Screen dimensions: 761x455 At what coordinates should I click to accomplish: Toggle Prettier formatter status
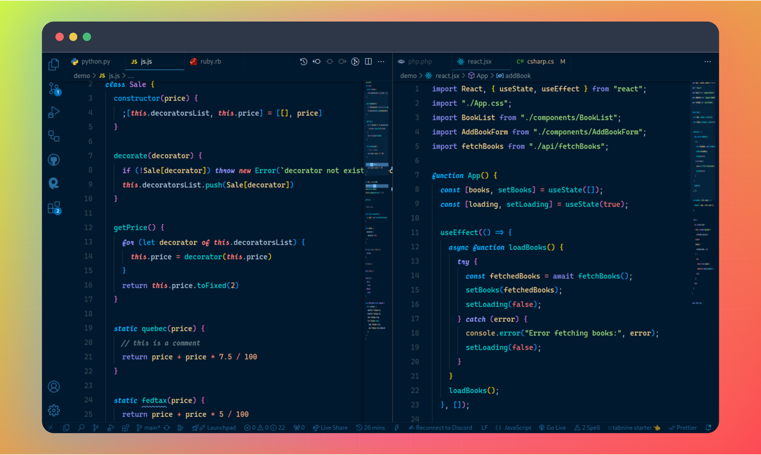pos(682,428)
